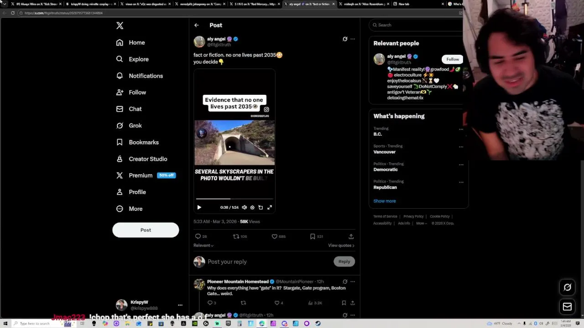This screenshot has height=328, width=584.
Task: Reload the page with refresh icon
Action: coord(13,13)
